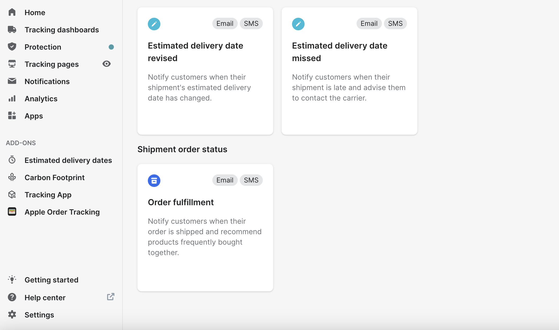Screen dimensions: 559x330
Task: Toggle the Tracking pages eye icon
Action: pos(107,64)
